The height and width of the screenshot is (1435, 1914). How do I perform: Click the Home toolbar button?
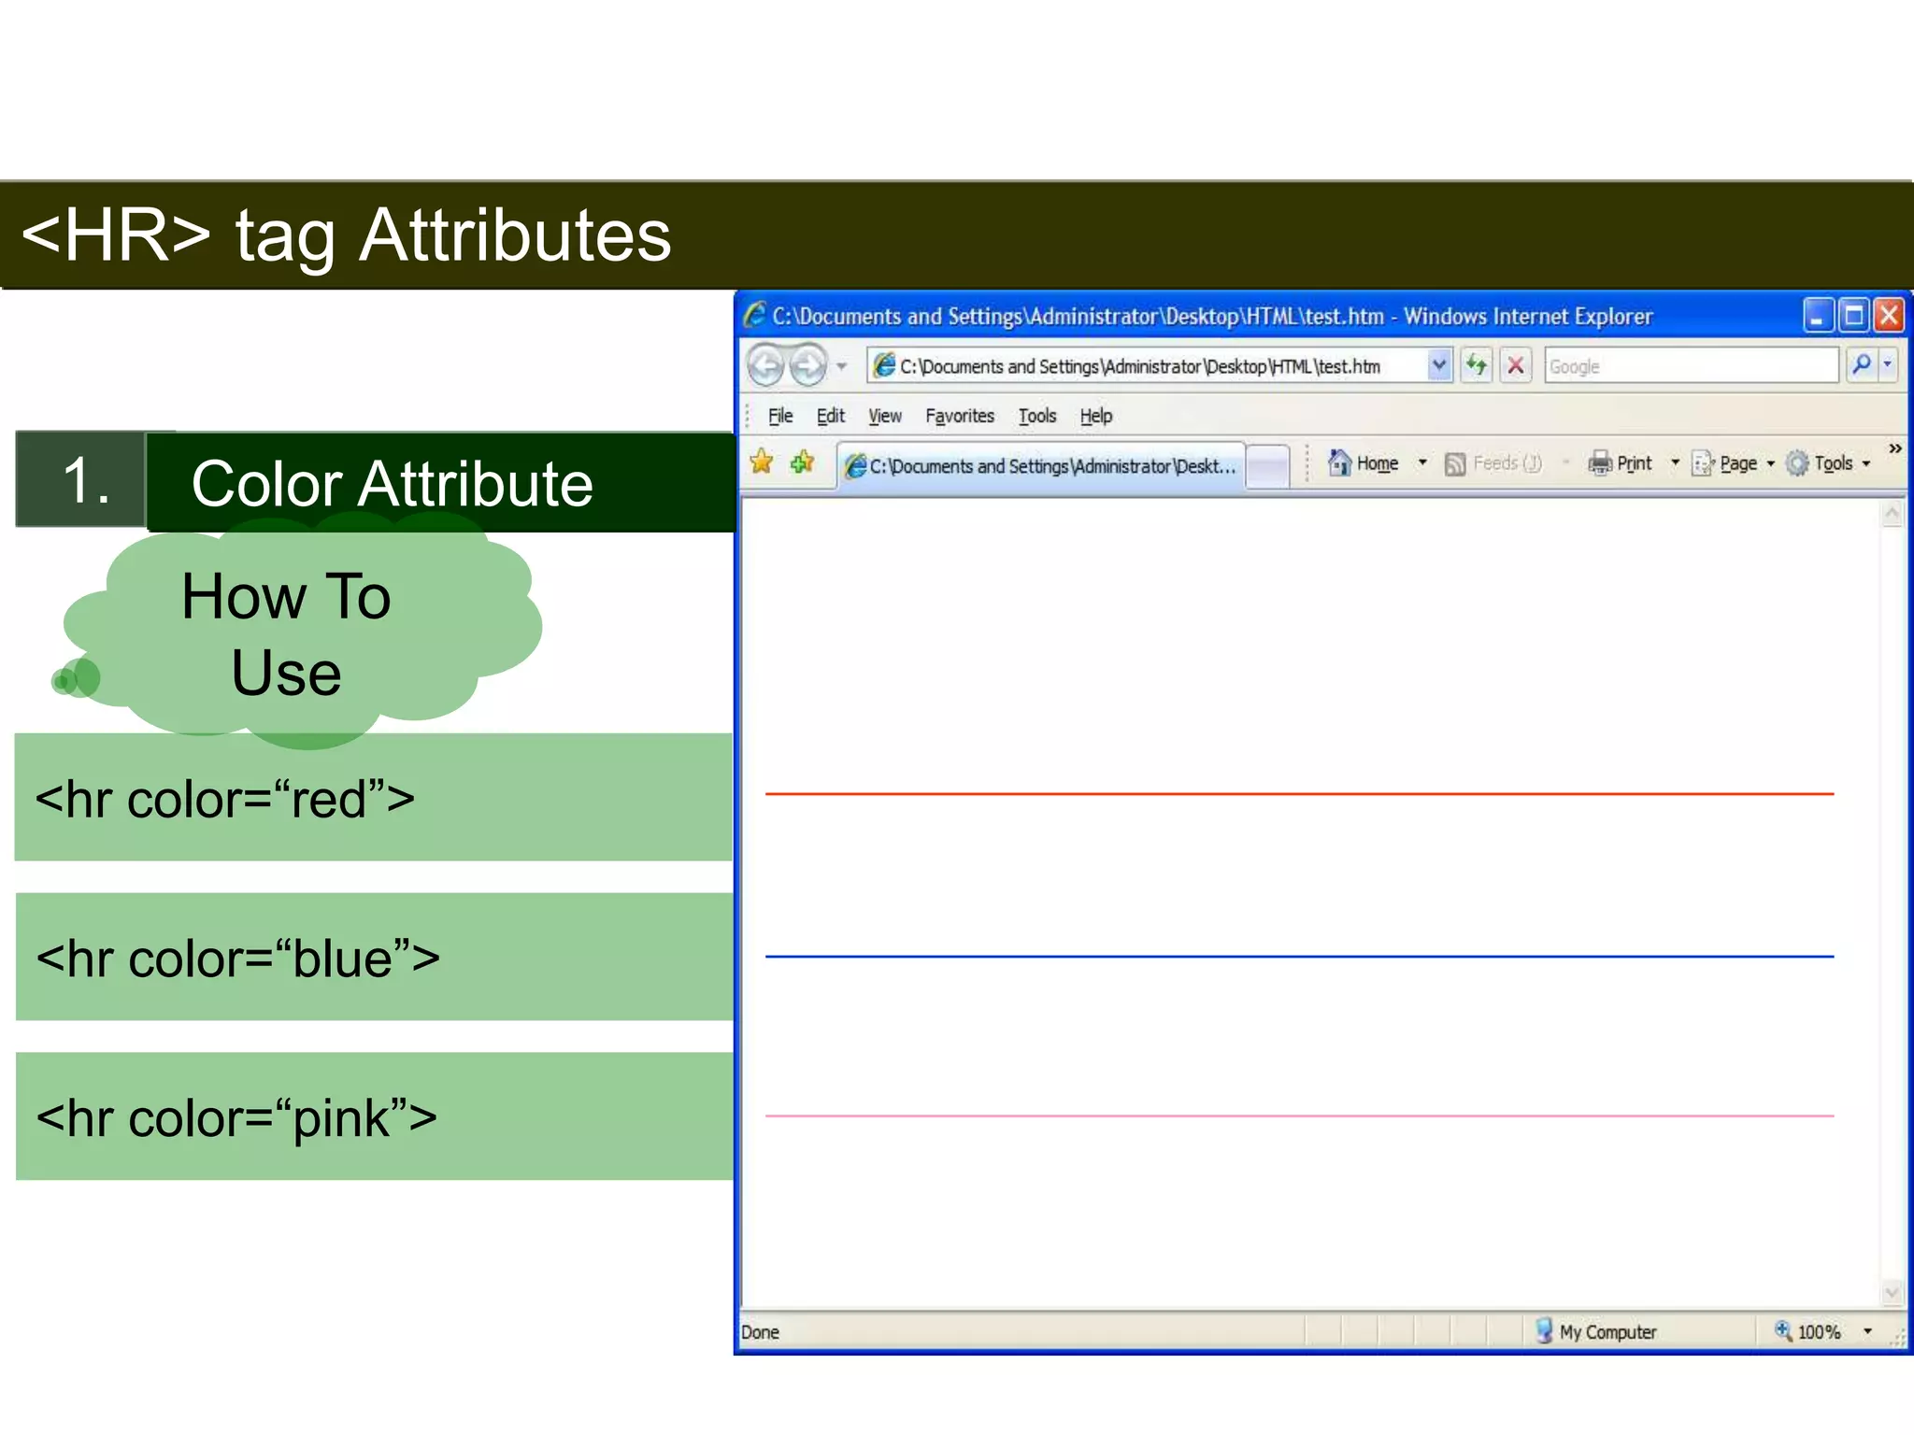point(1364,462)
